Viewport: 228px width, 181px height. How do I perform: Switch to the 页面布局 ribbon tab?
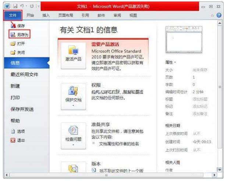coord(65,15)
